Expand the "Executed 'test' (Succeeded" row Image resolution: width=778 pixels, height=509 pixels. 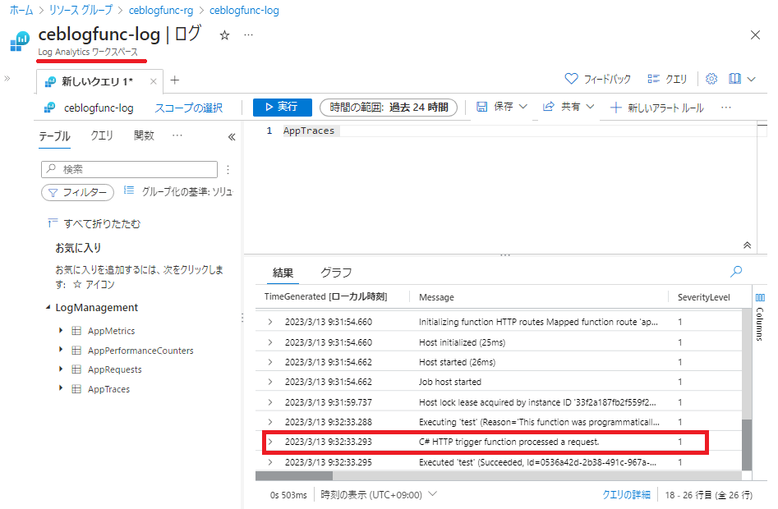pos(270,462)
